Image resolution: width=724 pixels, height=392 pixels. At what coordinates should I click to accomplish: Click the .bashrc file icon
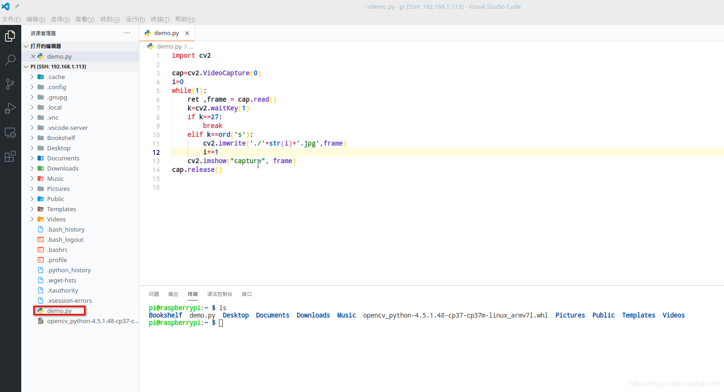click(41, 250)
